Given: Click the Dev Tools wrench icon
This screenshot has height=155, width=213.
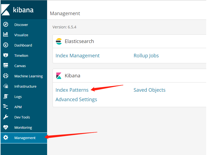Looking at the screenshot, I should [6, 117].
